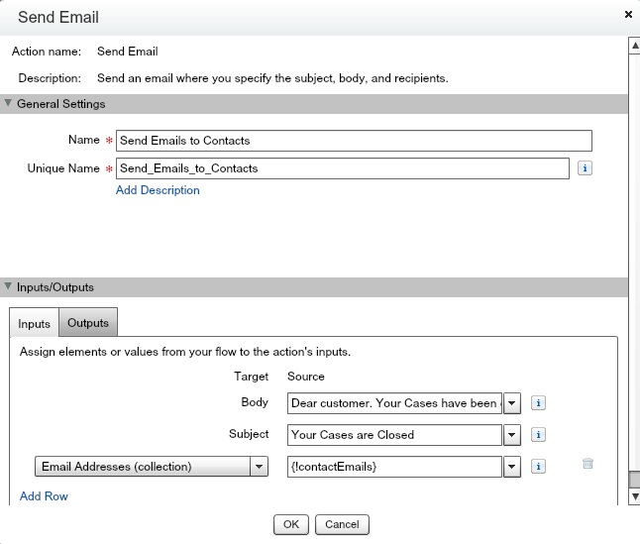The height and width of the screenshot is (544, 640).
Task: Click the Cancel button
Action: [x=342, y=524]
